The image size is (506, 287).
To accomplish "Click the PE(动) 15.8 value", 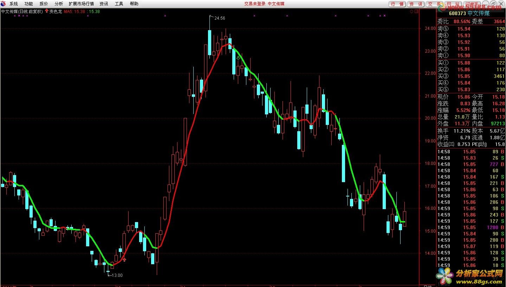I will (500, 144).
